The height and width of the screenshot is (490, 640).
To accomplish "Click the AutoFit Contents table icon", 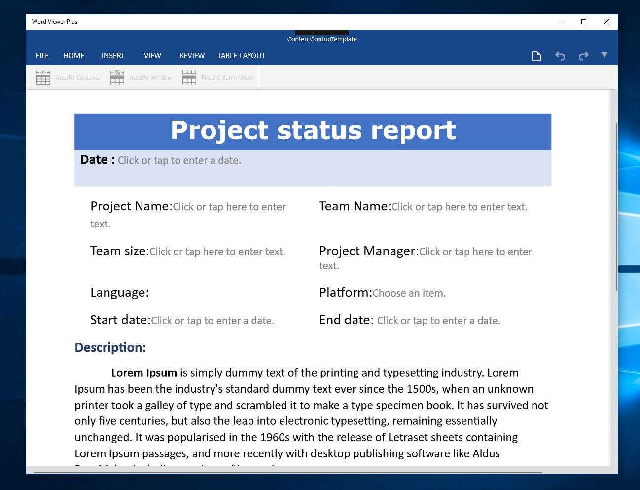I will pos(43,77).
